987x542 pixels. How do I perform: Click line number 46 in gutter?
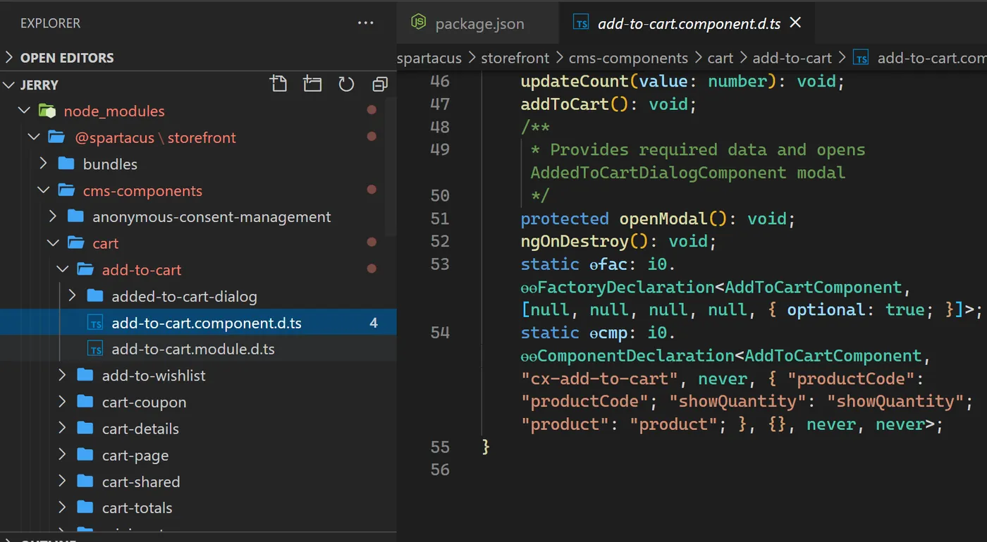click(x=440, y=81)
